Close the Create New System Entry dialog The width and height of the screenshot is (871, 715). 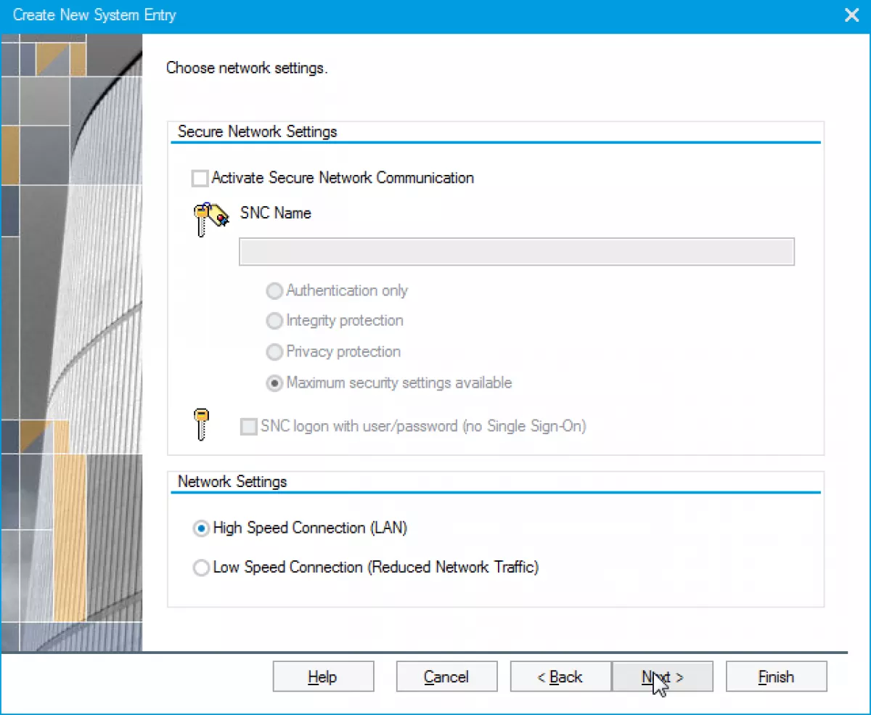click(x=851, y=15)
